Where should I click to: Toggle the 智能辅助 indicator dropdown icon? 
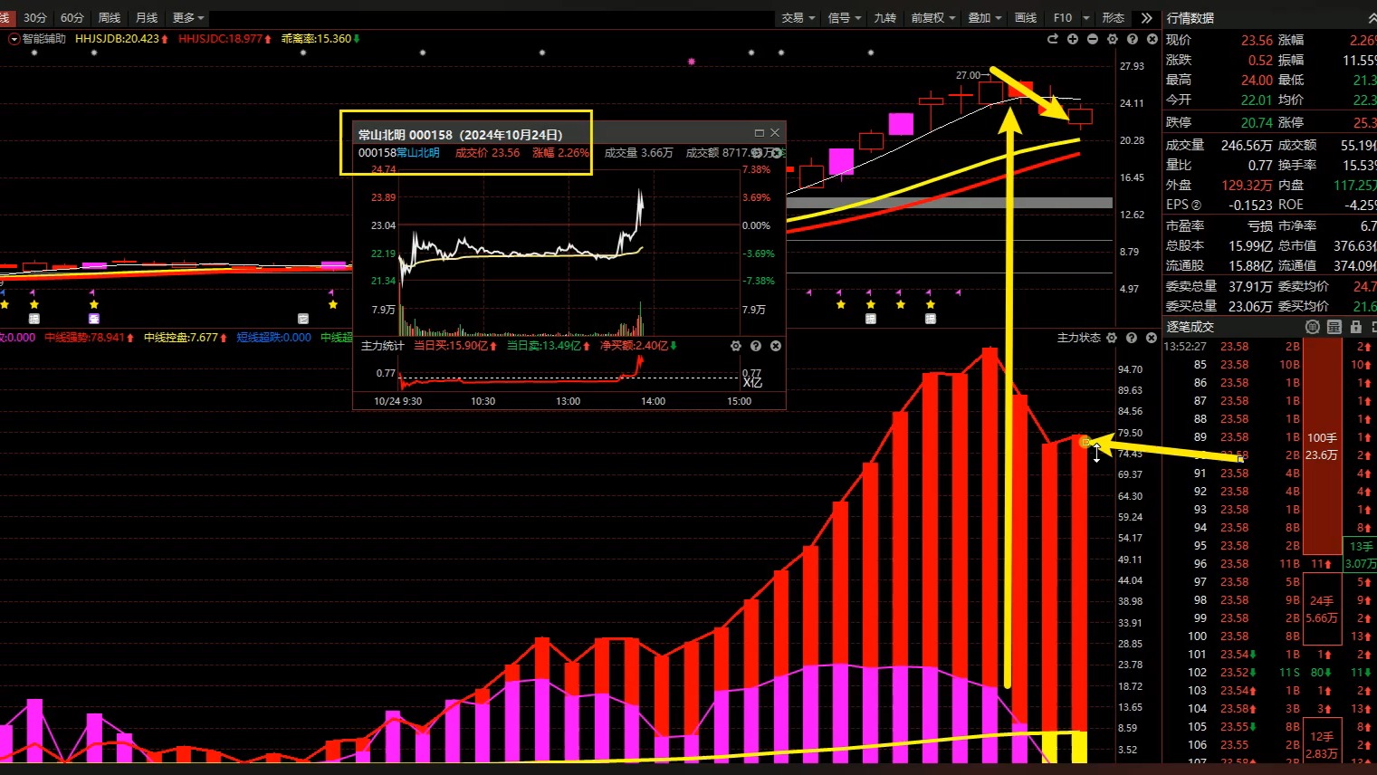pyautogui.click(x=14, y=39)
